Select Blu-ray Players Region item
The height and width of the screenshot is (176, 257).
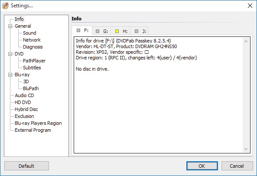[38, 123]
